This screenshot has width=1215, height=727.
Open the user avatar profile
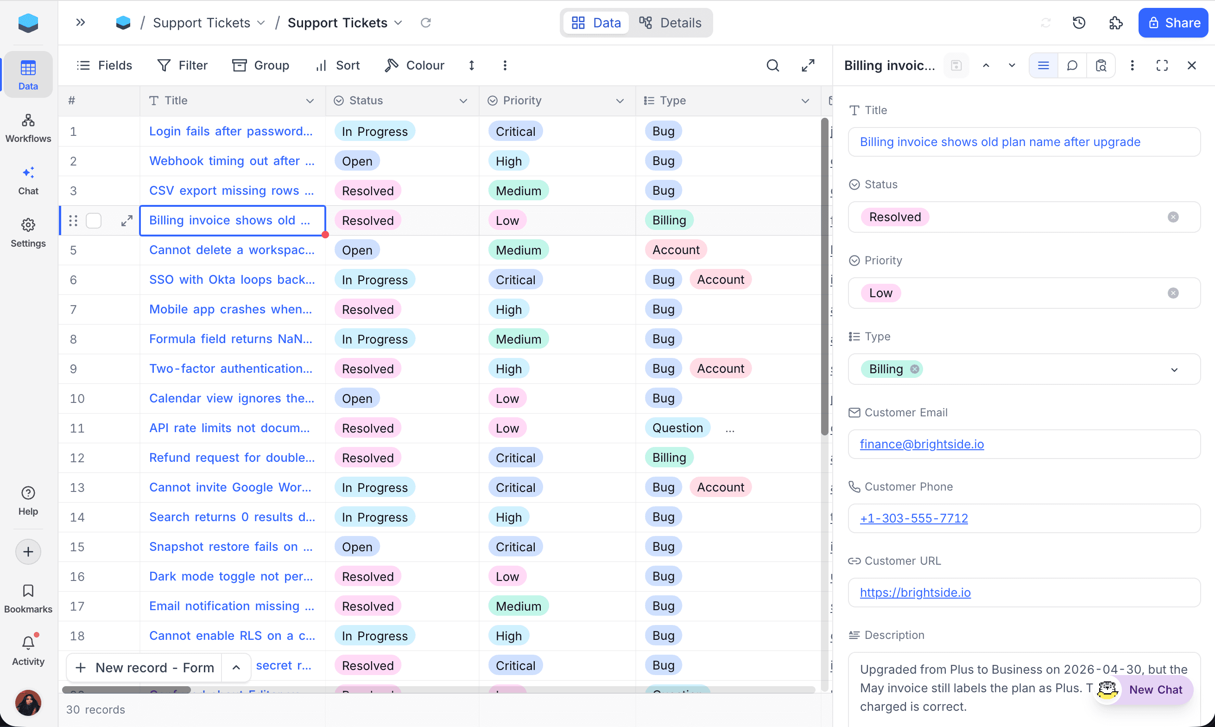click(28, 702)
